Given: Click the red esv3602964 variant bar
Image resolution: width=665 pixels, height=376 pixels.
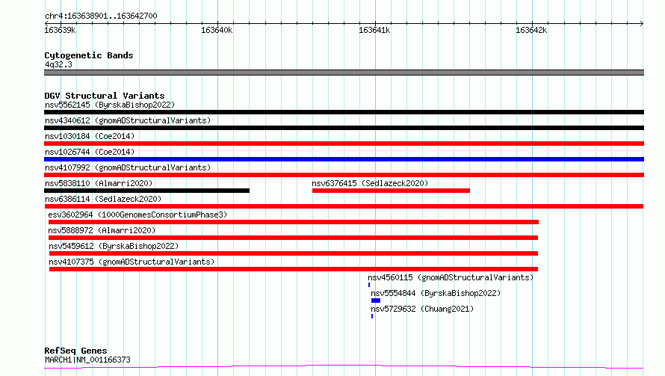Looking at the screenshot, I should (294, 222).
